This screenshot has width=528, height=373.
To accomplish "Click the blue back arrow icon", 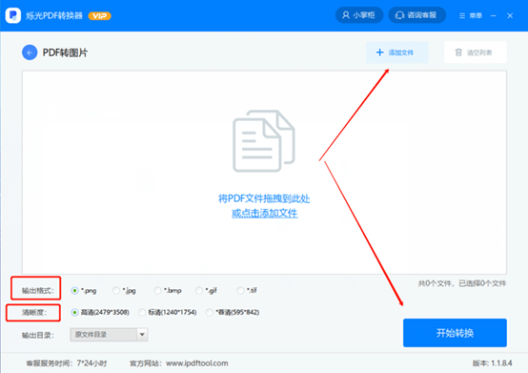I will click(30, 52).
